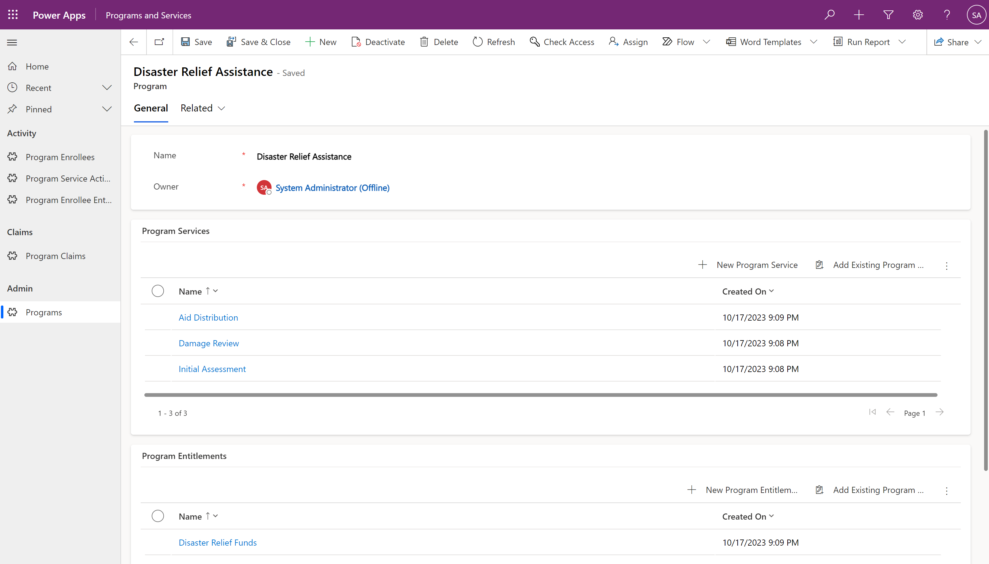Select Programs under Admin in sidebar
This screenshot has width=989, height=564.
[60, 312]
